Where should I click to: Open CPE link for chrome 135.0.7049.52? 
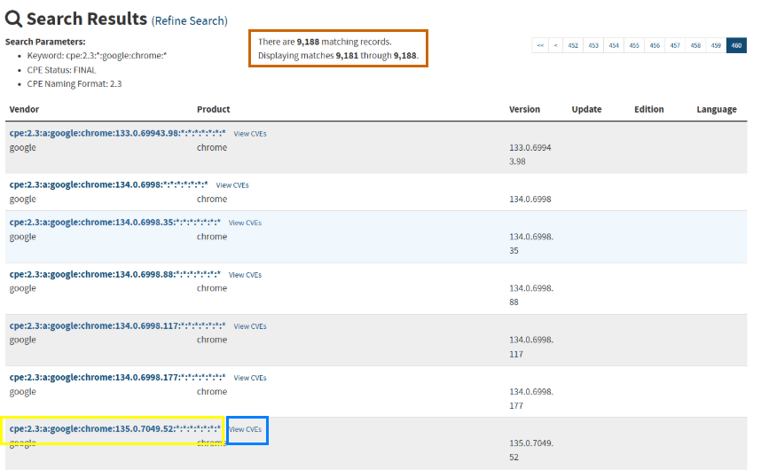tap(114, 429)
